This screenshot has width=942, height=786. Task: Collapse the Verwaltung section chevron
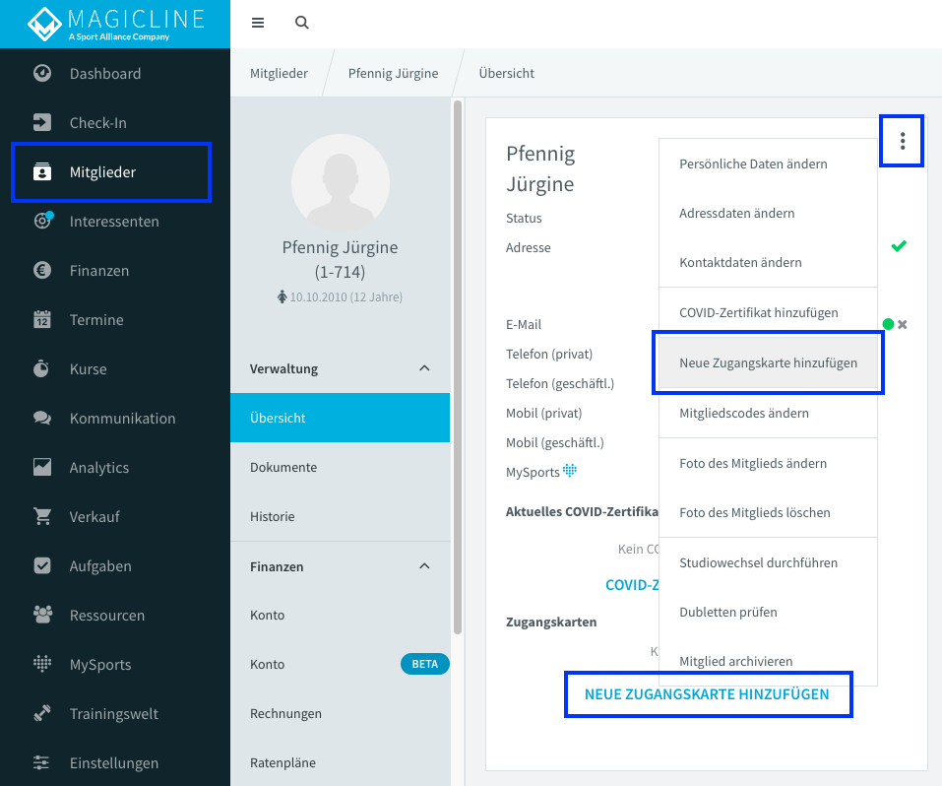click(424, 368)
